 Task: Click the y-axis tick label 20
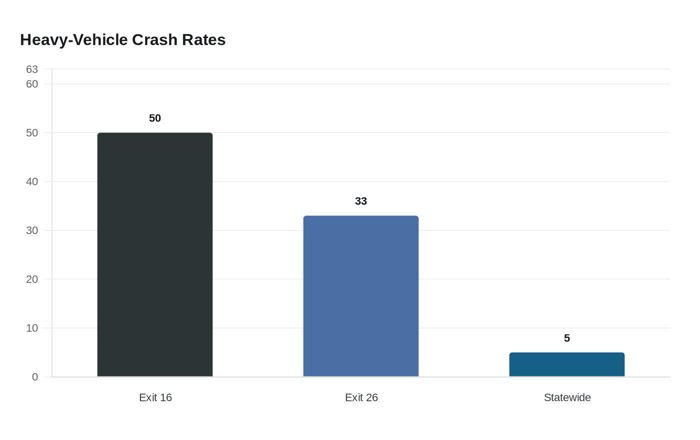pos(32,279)
